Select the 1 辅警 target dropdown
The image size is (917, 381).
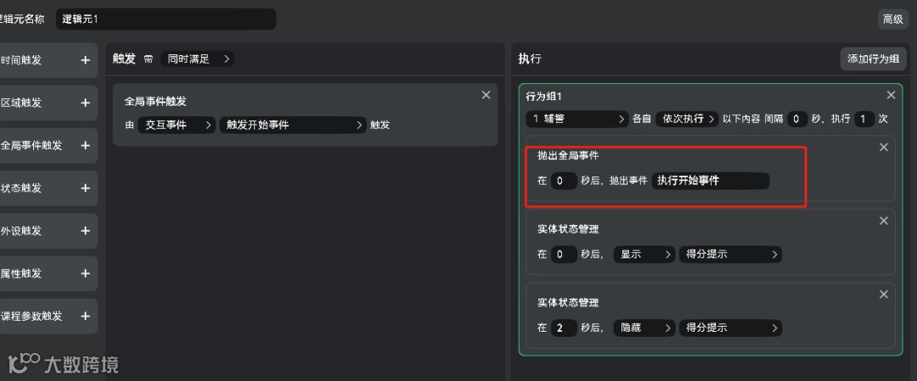(577, 119)
